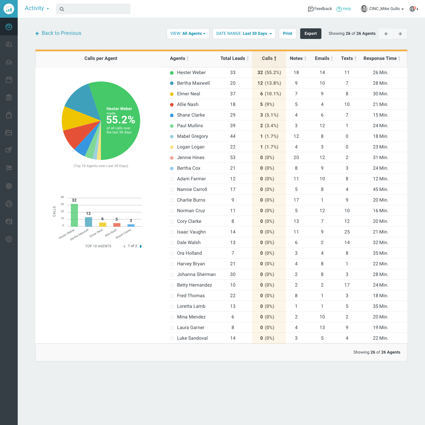Toggle the Isaac Vaughn chart circle
Viewport: 425px width, 425px height.
pos(172,232)
